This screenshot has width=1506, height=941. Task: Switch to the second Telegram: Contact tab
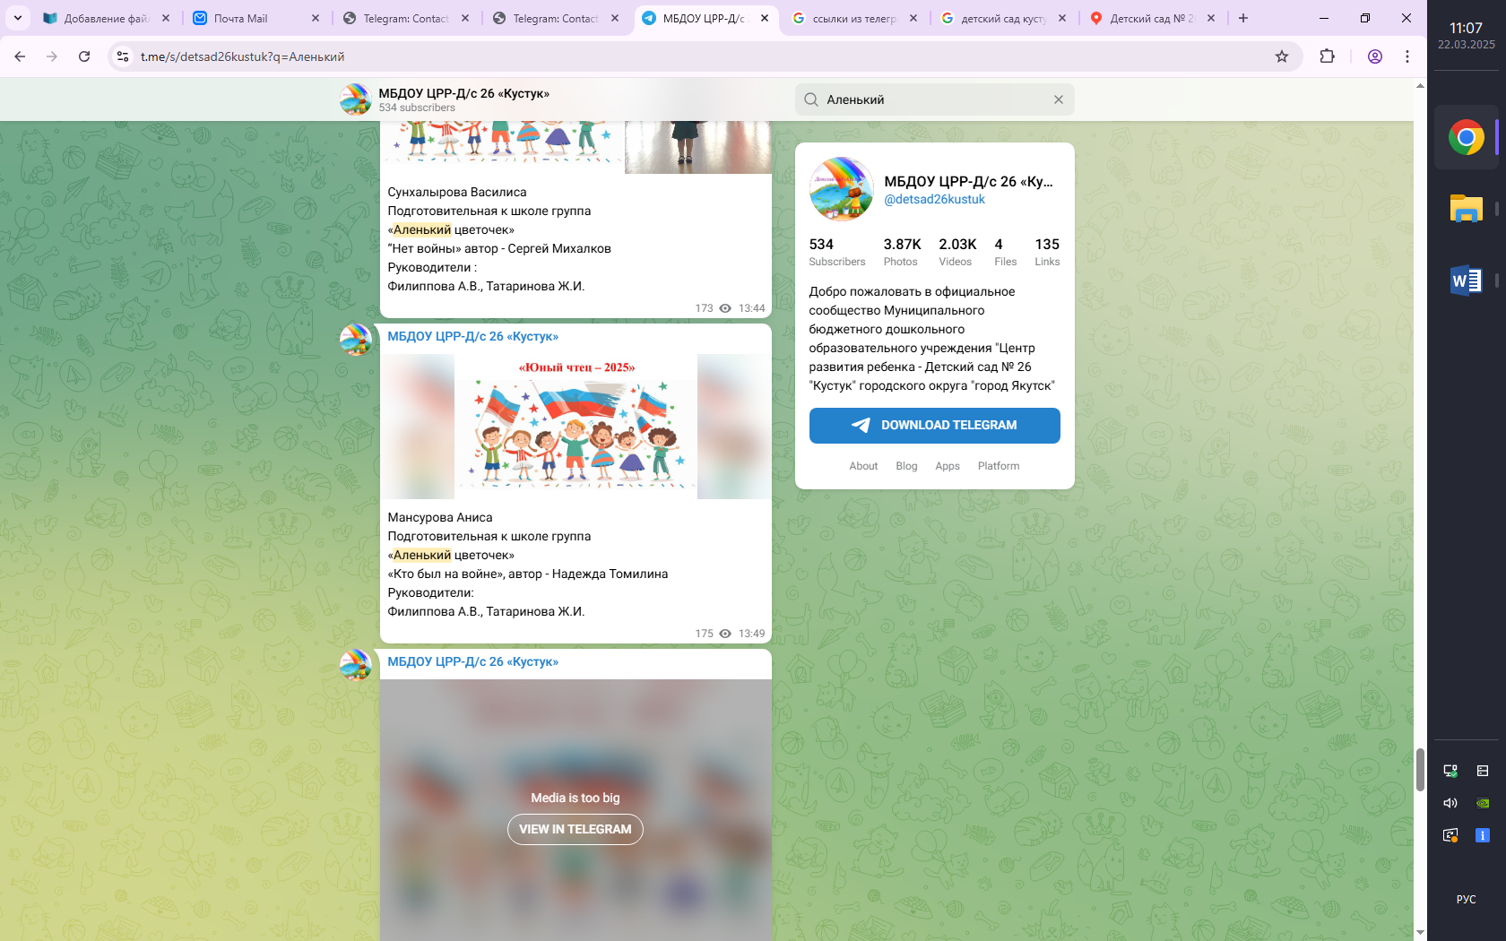click(x=556, y=18)
